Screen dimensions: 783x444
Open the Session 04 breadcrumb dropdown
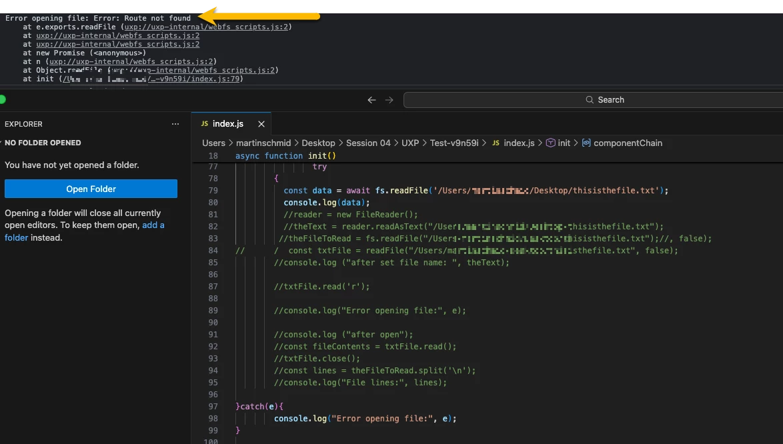[x=368, y=143]
